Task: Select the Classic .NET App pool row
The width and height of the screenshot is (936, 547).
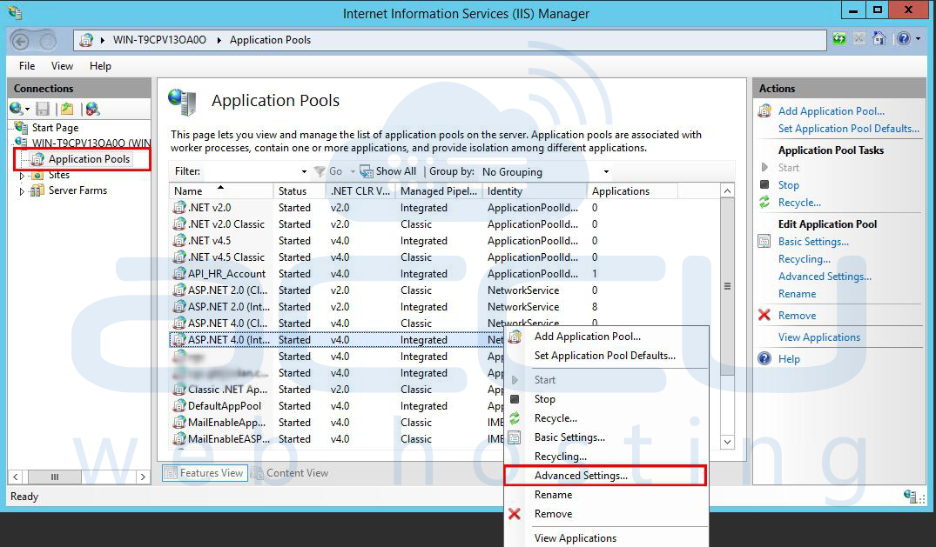Action: pos(444,390)
